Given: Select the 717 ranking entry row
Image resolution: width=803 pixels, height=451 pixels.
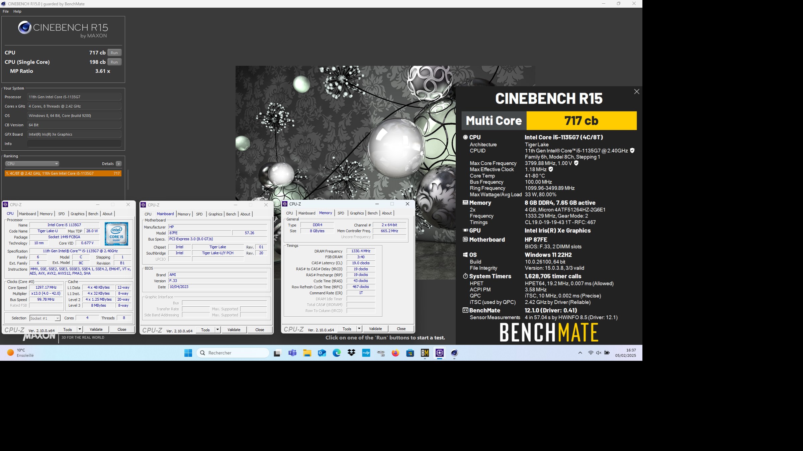Looking at the screenshot, I should tap(63, 173).
